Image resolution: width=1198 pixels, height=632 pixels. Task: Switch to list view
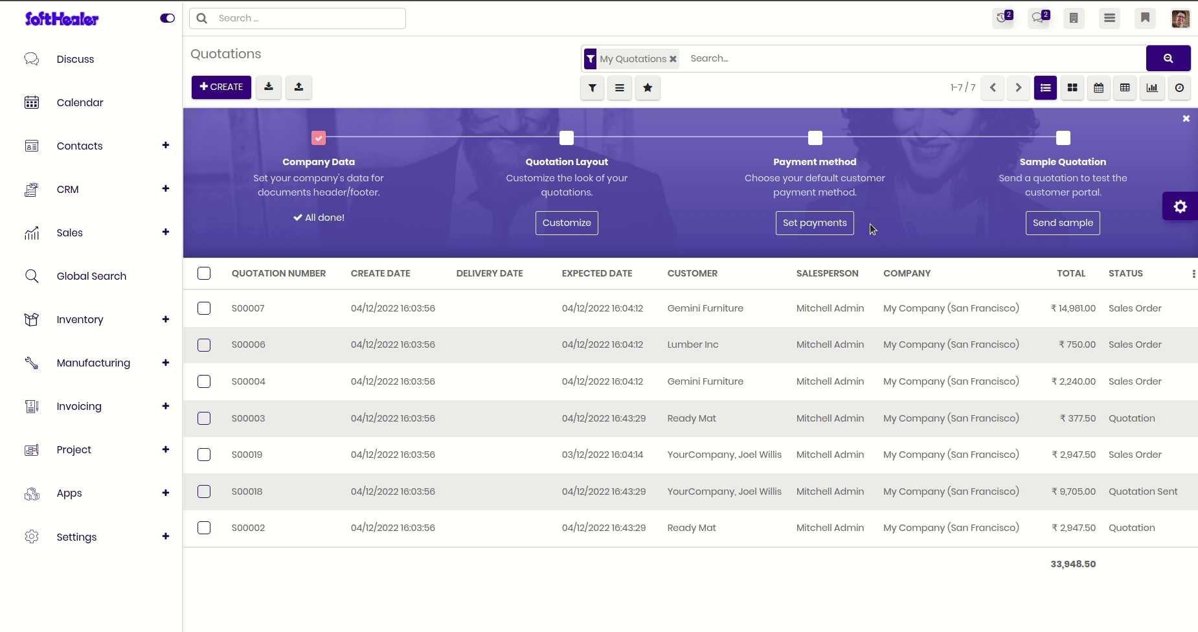coord(1046,87)
